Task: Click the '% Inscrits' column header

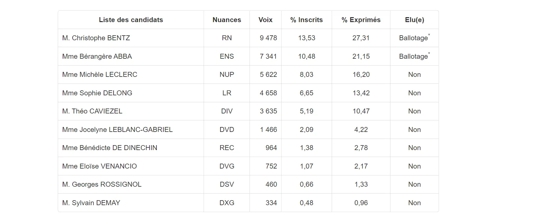Action: (306, 20)
